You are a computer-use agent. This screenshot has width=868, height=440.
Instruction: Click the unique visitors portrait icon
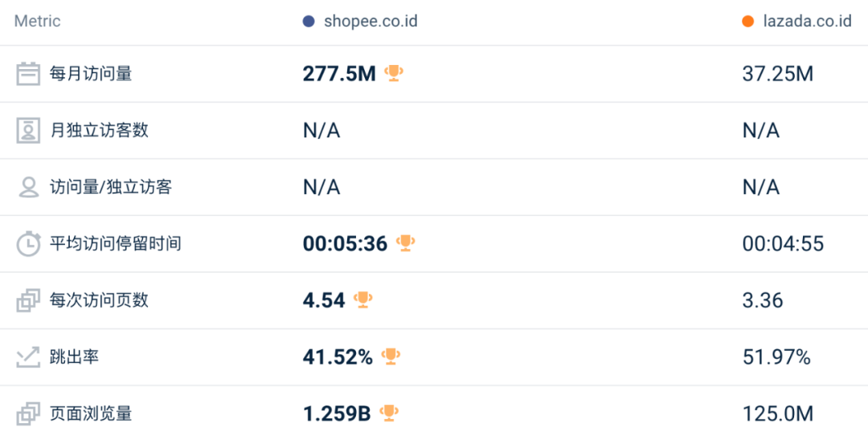pos(29,130)
